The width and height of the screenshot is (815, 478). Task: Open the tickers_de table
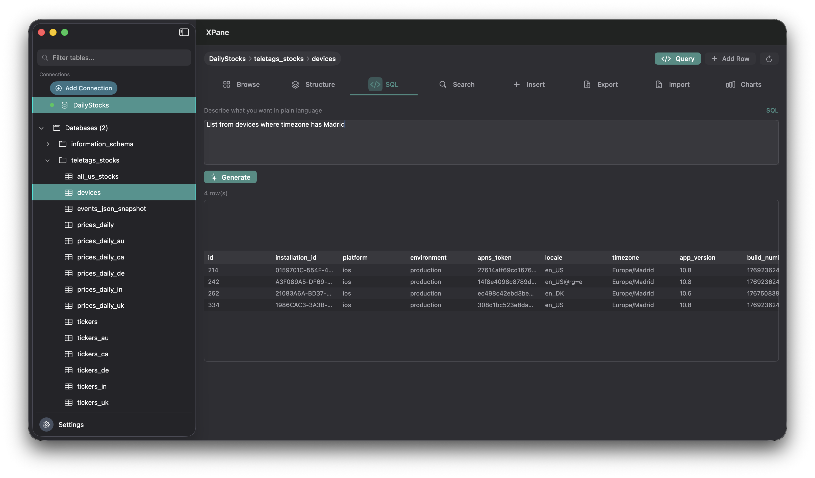pos(114,370)
